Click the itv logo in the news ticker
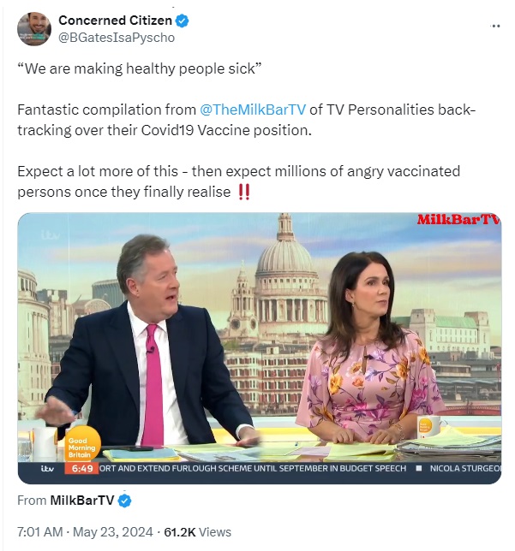Image resolution: width=515 pixels, height=551 pixels. click(47, 468)
